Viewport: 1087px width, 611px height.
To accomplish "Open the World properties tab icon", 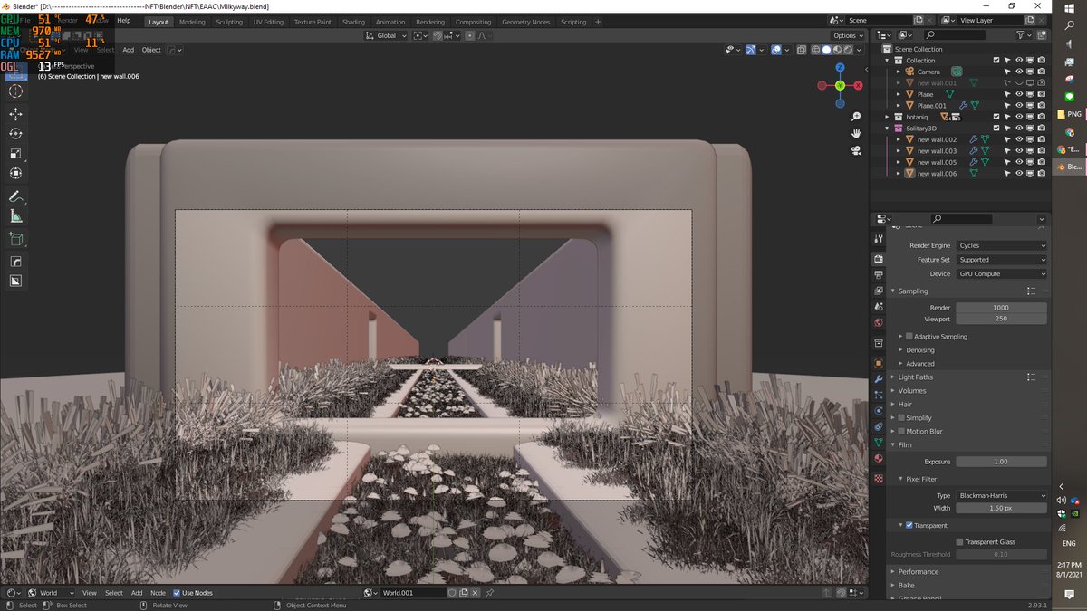I will [878, 322].
